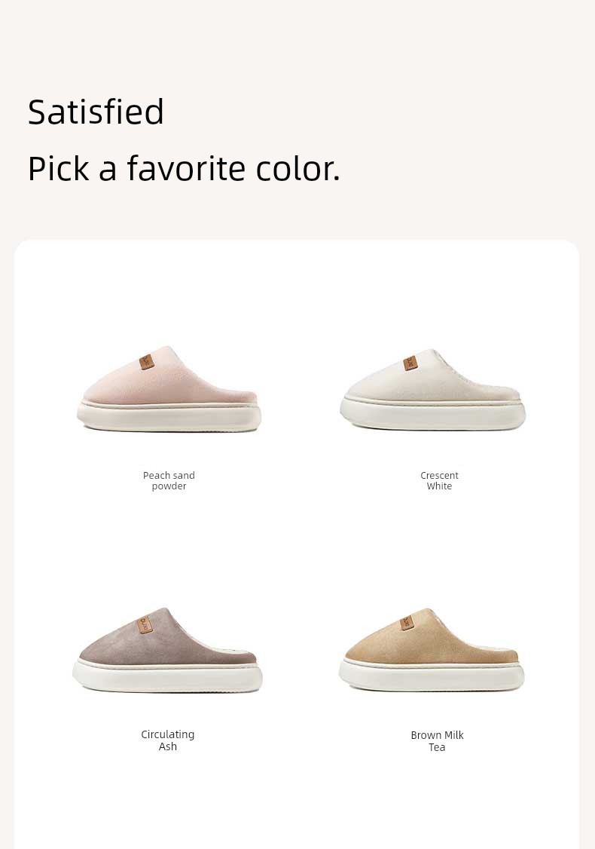This screenshot has width=595, height=849.
Task: Click the 'Peach sand powder' label
Action: click(169, 480)
